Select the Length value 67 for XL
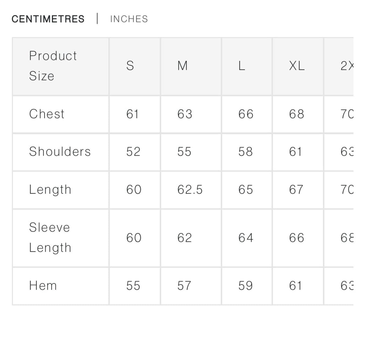 (x=296, y=189)
